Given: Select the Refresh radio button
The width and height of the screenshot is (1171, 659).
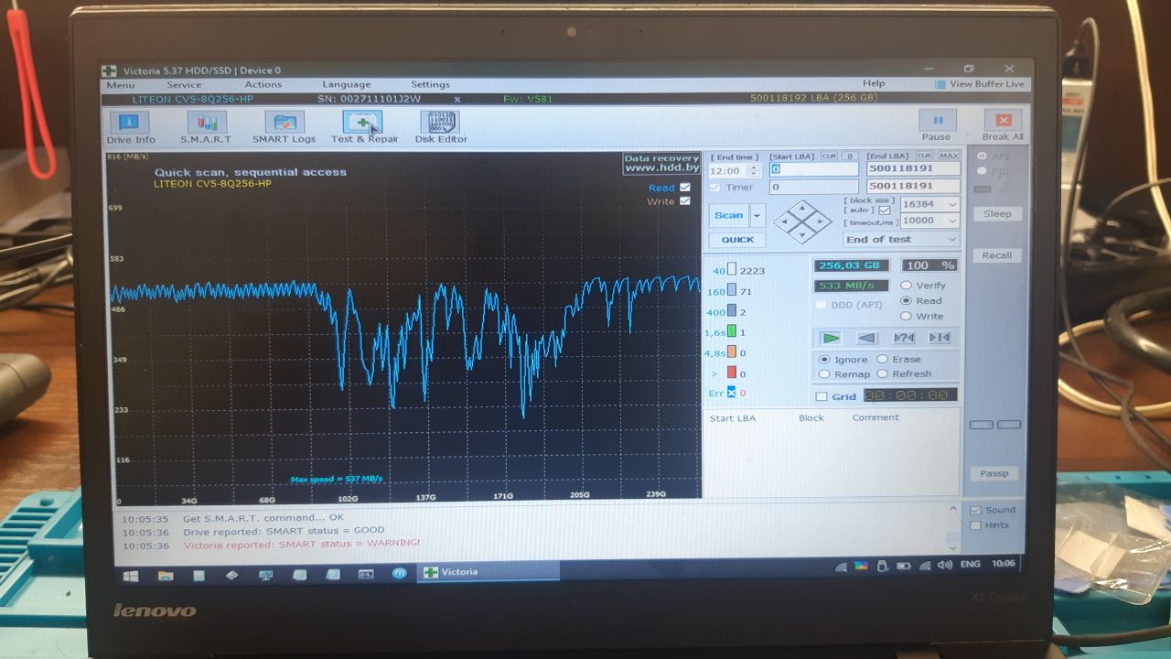Looking at the screenshot, I should point(882,373).
